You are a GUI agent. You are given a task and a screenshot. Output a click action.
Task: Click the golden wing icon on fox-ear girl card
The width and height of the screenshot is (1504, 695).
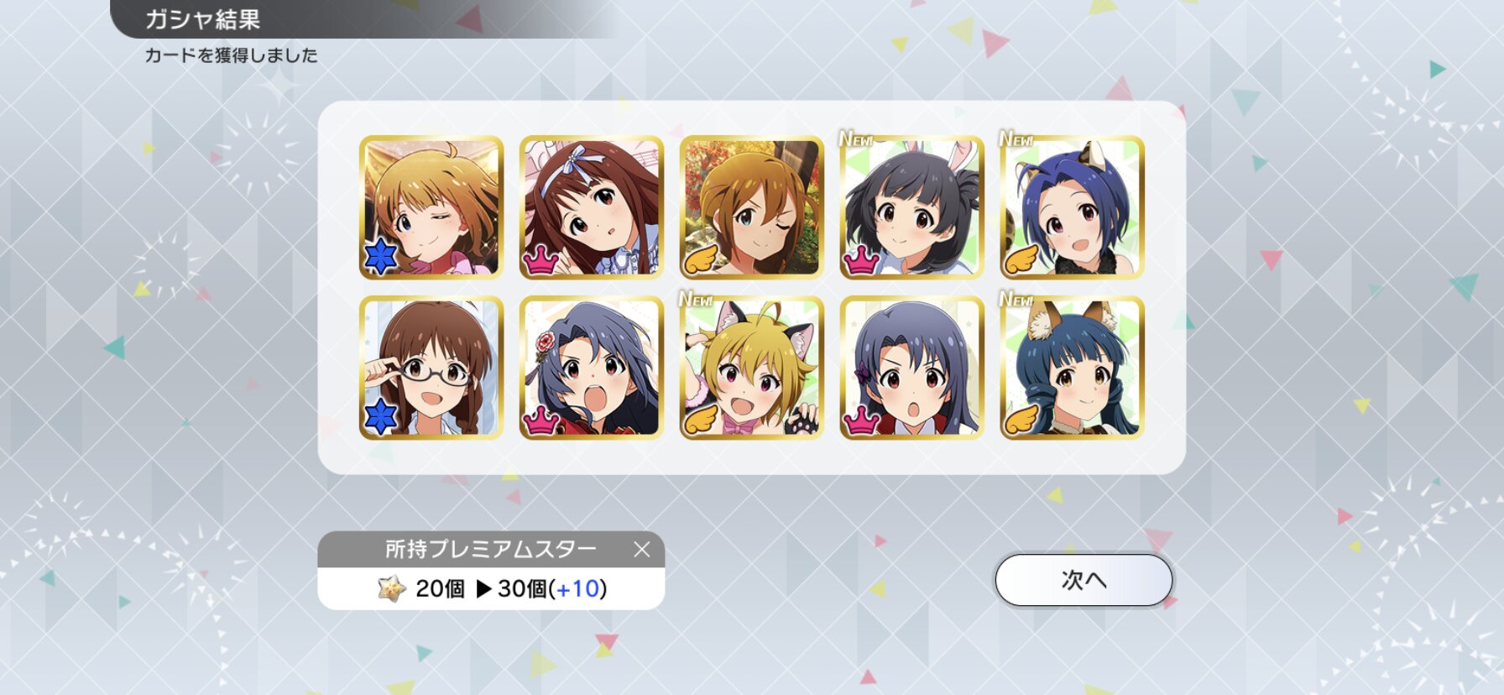click(1021, 420)
